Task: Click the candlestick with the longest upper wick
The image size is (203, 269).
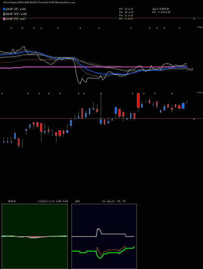Action: [x=101, y=109]
